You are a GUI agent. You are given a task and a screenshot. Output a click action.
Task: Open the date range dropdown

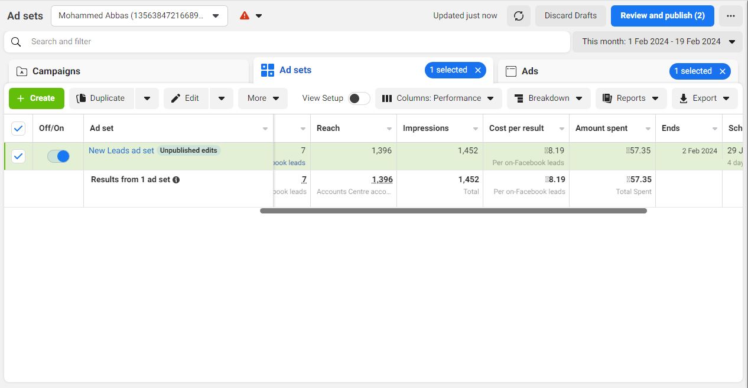[x=657, y=42]
